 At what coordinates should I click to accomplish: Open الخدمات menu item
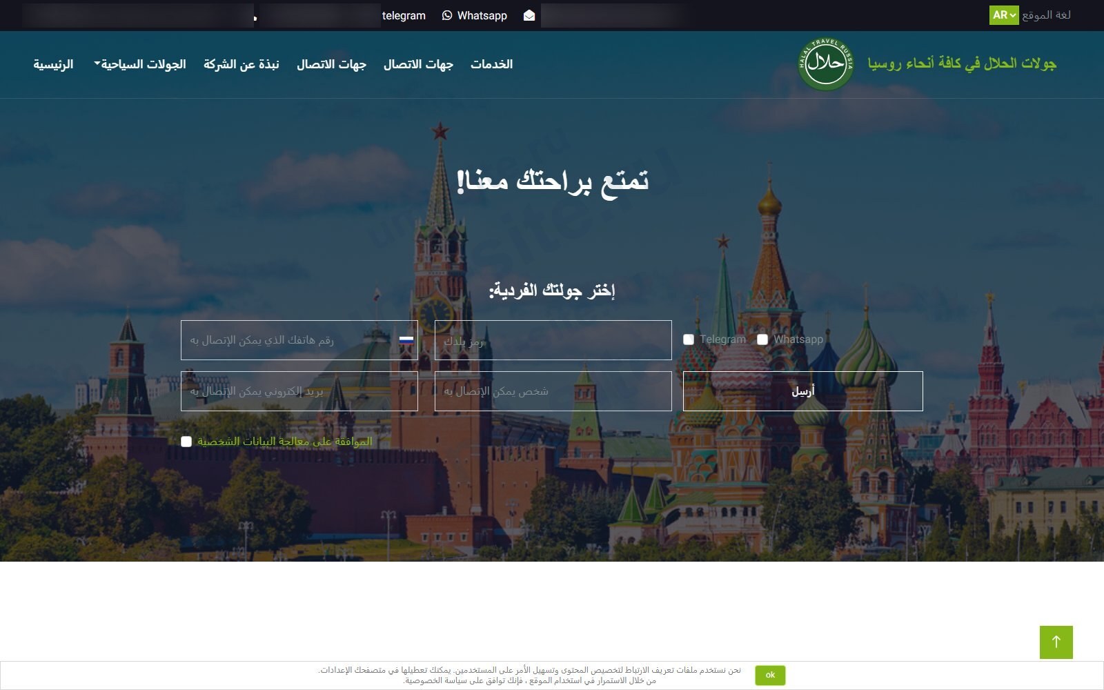[492, 64]
